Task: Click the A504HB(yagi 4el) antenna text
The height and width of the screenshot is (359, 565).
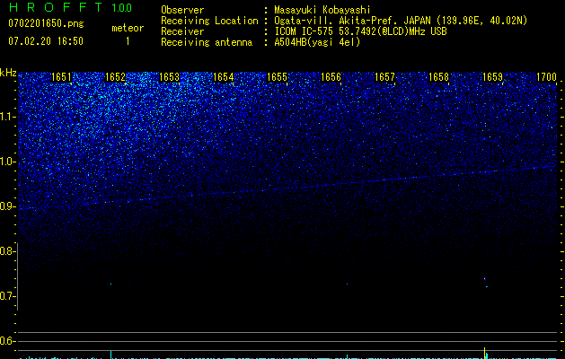Action: pos(317,42)
